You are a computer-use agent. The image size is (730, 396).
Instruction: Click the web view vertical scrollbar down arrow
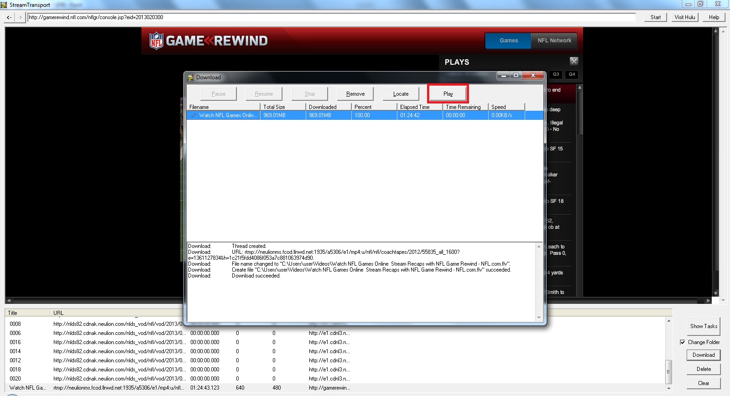tap(715, 293)
